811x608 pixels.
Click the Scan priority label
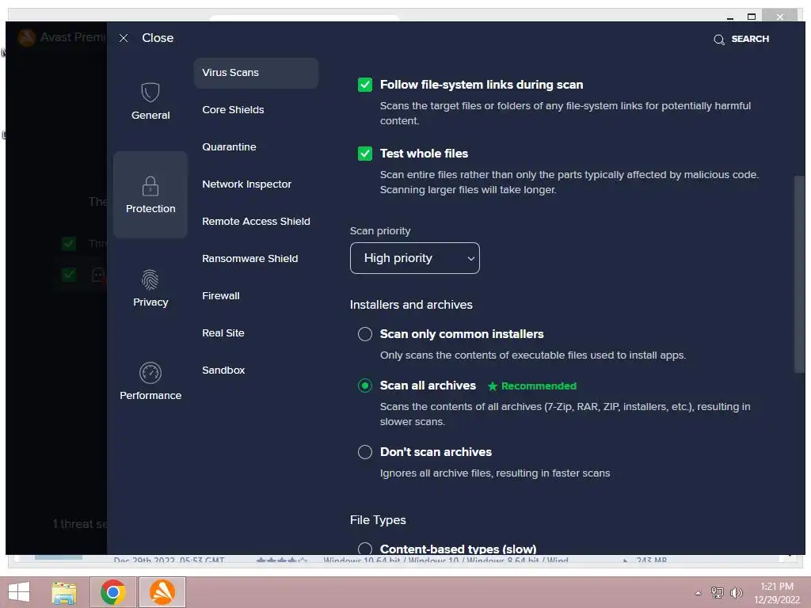(x=380, y=231)
